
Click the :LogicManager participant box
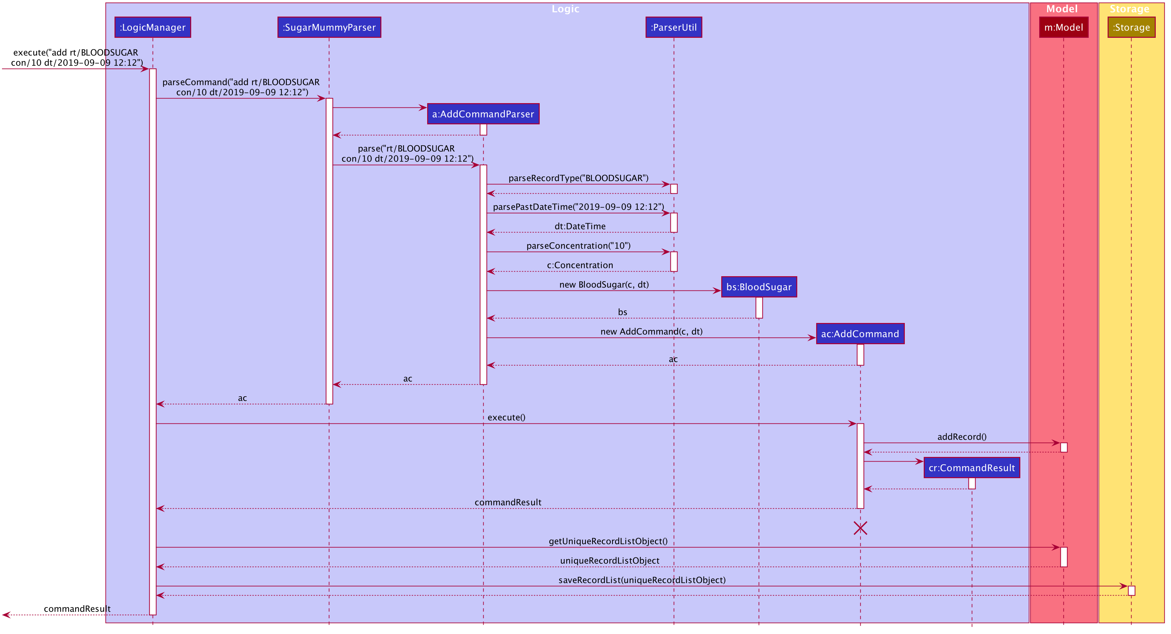[153, 27]
